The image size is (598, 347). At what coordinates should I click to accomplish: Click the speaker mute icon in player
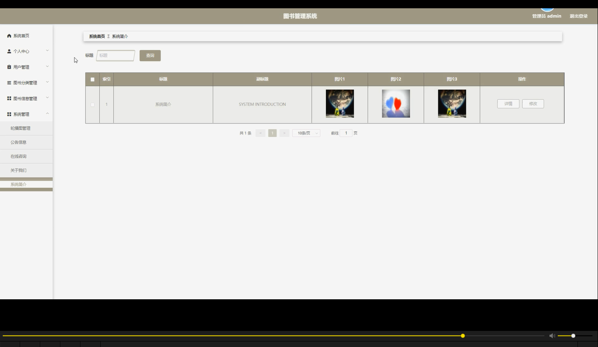[552, 336]
